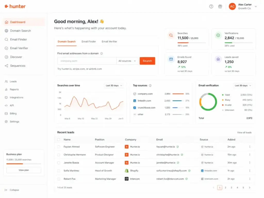The height and width of the screenshot is (198, 264).
Task: Click the crunchbase.com icon in Top sources
Action: point(135,108)
